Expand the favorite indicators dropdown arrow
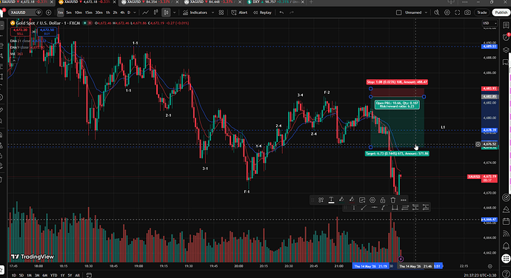Viewport: 511px width, 278px height. click(x=213, y=13)
